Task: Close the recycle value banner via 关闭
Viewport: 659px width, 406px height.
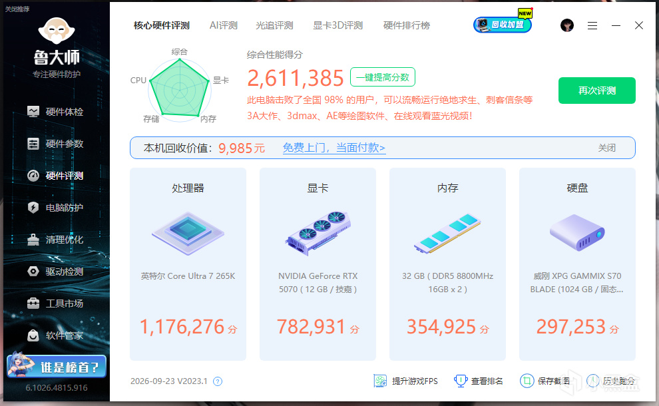Action: tap(607, 148)
